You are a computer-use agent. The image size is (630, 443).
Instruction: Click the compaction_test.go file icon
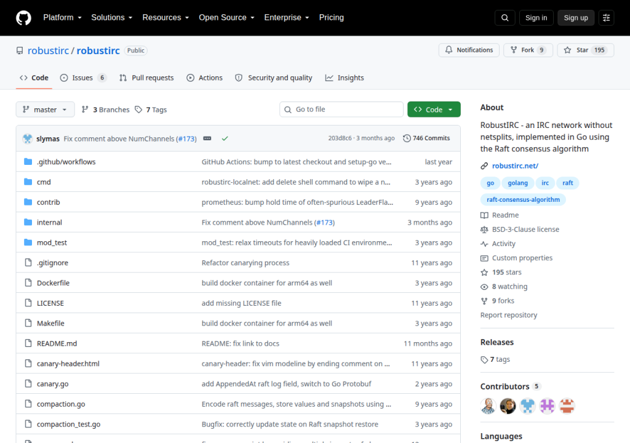pos(28,424)
